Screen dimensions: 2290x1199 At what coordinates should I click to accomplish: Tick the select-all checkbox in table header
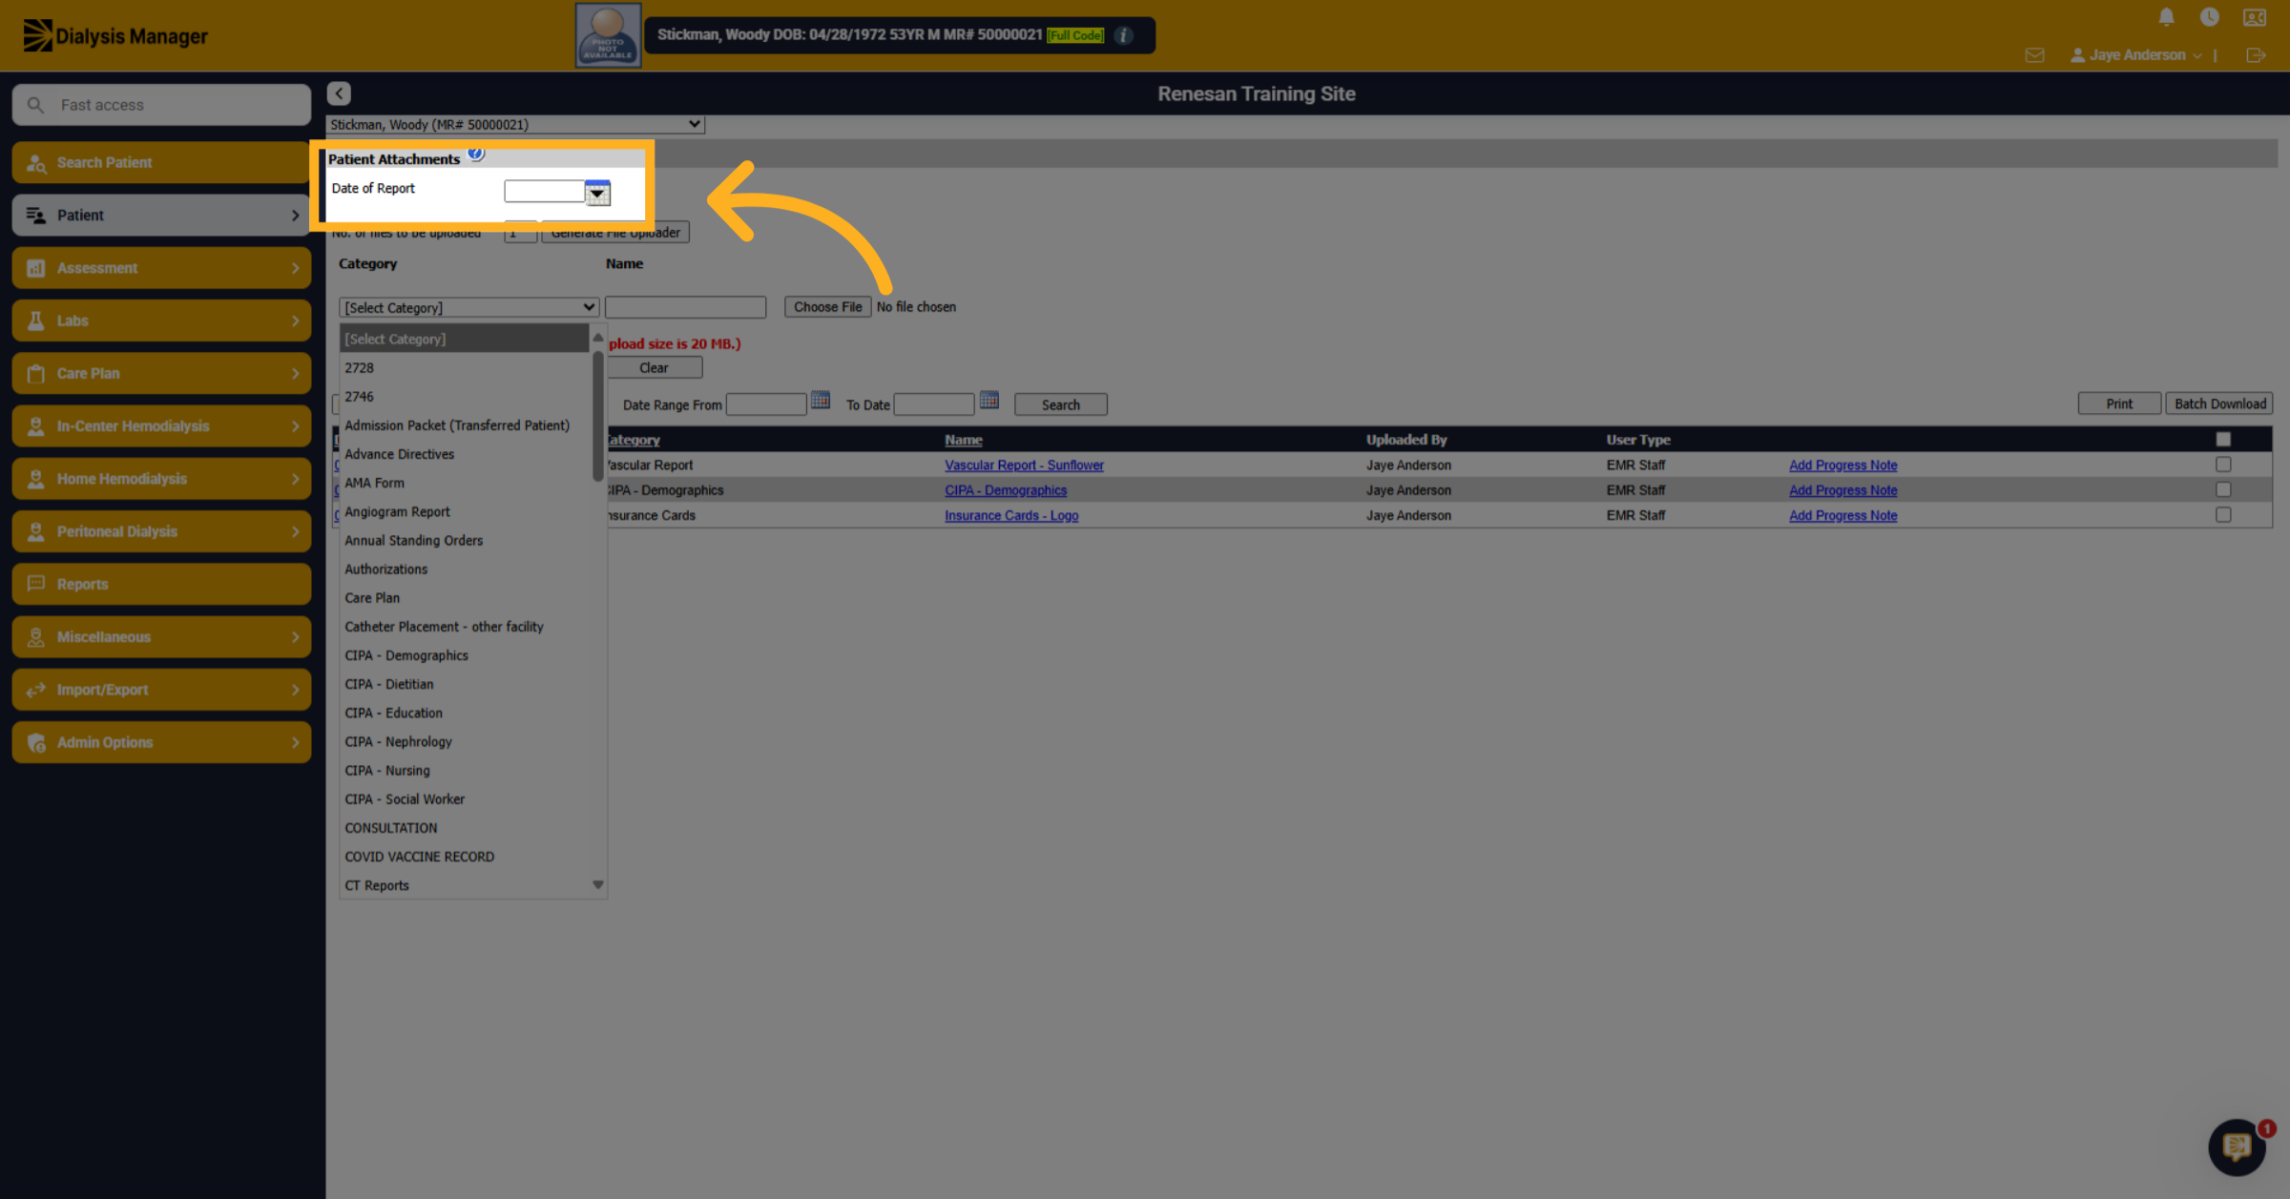(2223, 439)
